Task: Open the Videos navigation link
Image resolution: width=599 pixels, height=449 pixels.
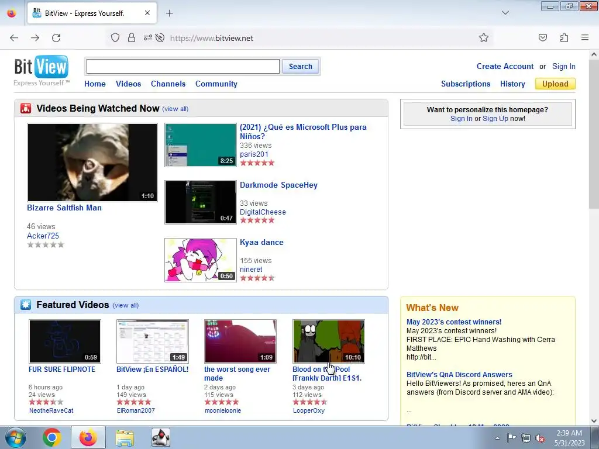Action: pos(128,84)
